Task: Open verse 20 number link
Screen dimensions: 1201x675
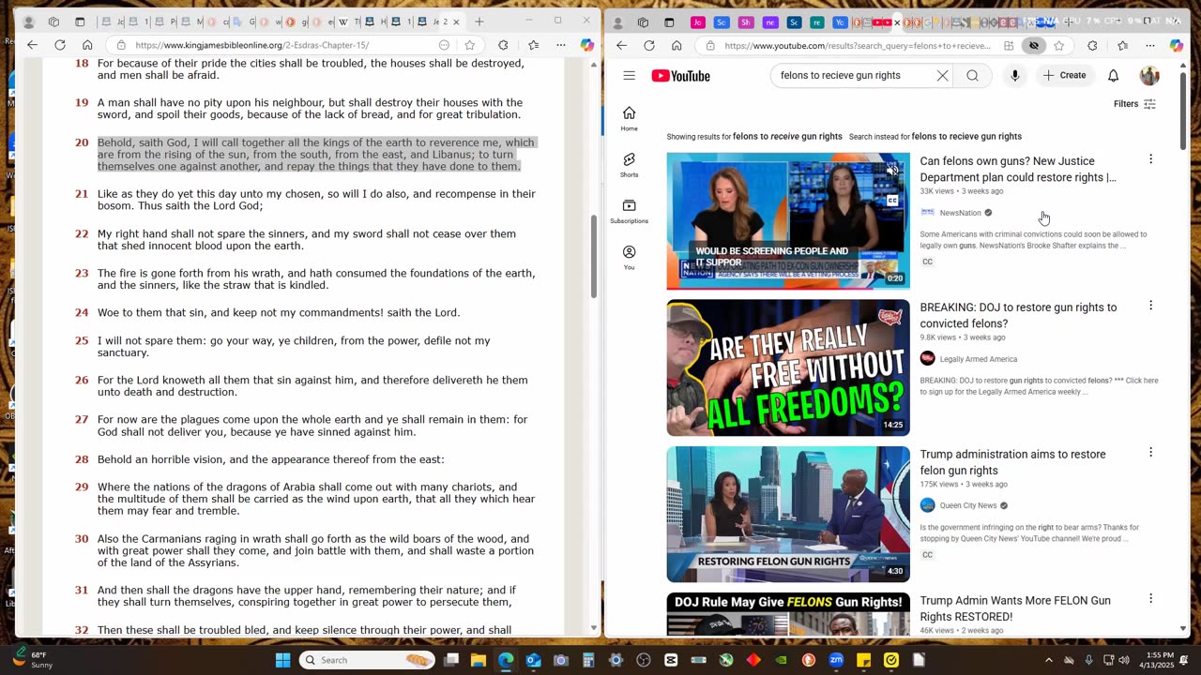Action: coord(82,143)
